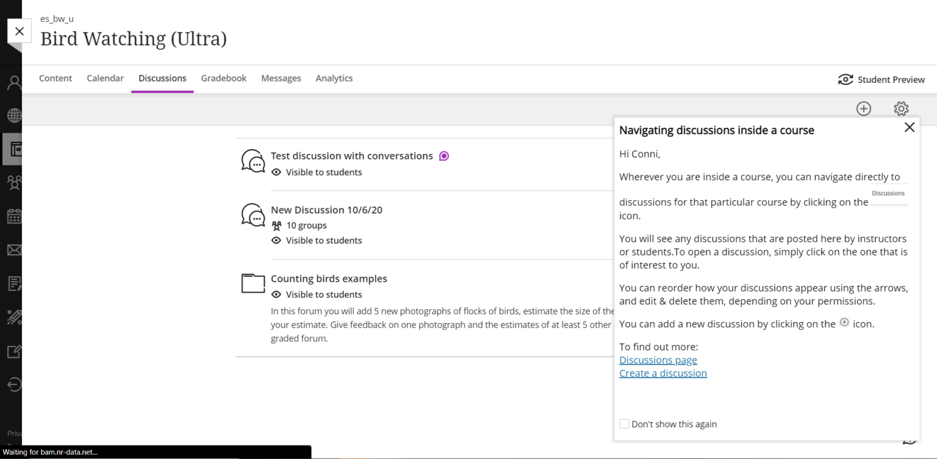Open the Discussions page link
This screenshot has width=937, height=459.
(658, 360)
